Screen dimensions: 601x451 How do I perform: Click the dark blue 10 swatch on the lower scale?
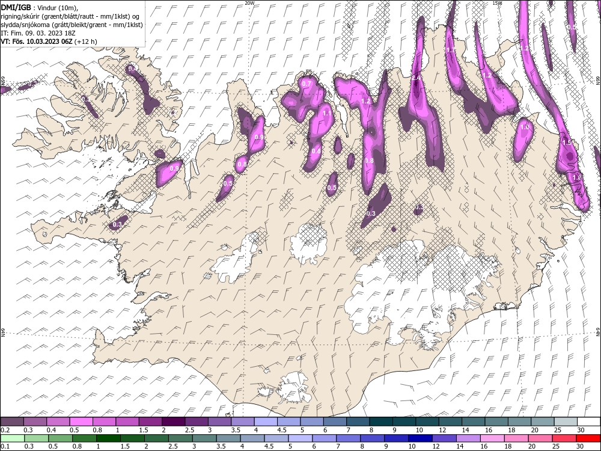click(420, 438)
